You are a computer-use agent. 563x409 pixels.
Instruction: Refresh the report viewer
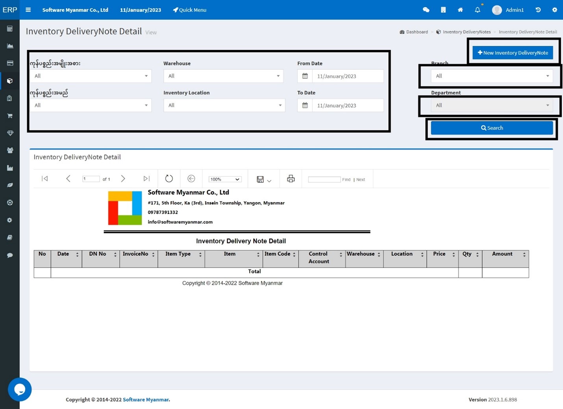coord(169,178)
